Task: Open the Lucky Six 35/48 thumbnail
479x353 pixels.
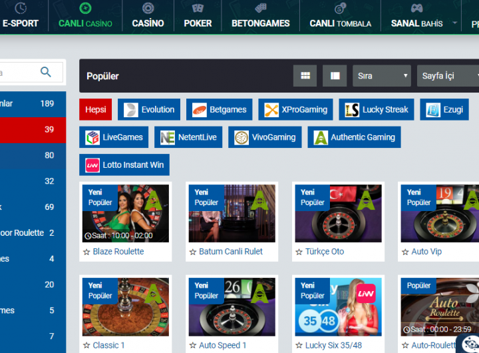Action: [x=338, y=307]
